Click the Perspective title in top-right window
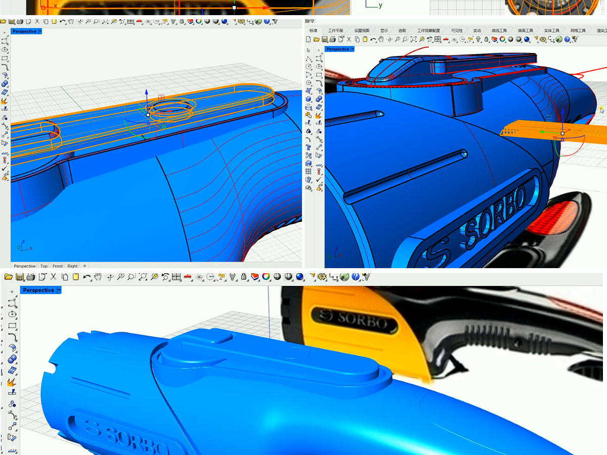This screenshot has height=455, width=607. 337,49
